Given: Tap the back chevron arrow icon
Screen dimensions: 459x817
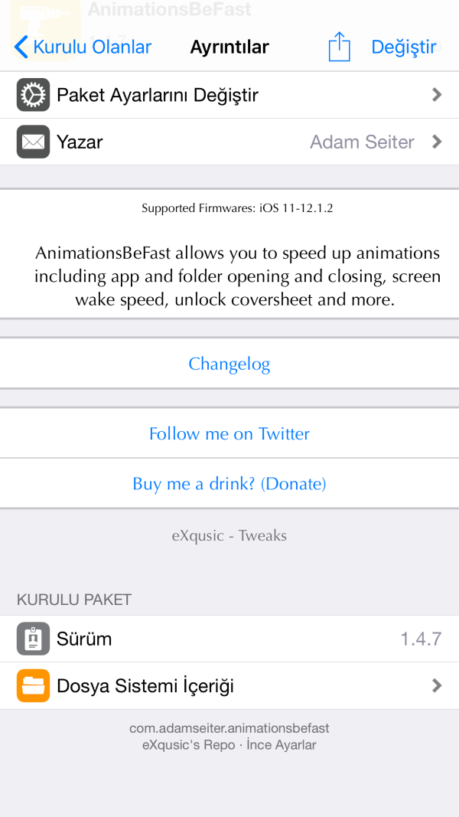Looking at the screenshot, I should 21,47.
